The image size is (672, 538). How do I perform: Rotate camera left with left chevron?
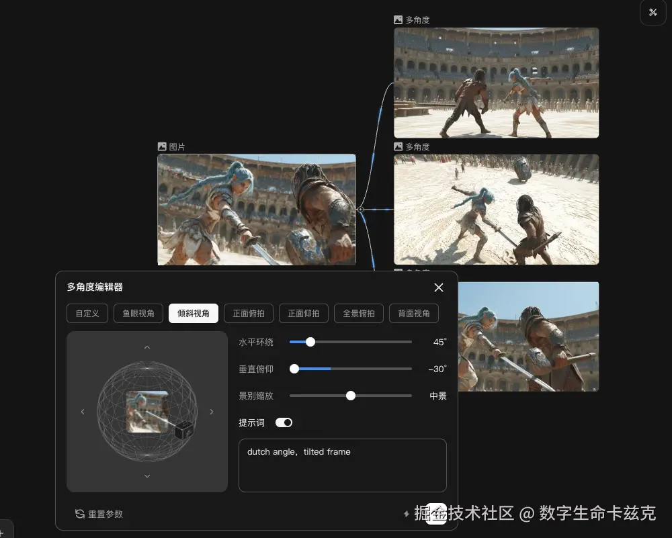tap(83, 412)
